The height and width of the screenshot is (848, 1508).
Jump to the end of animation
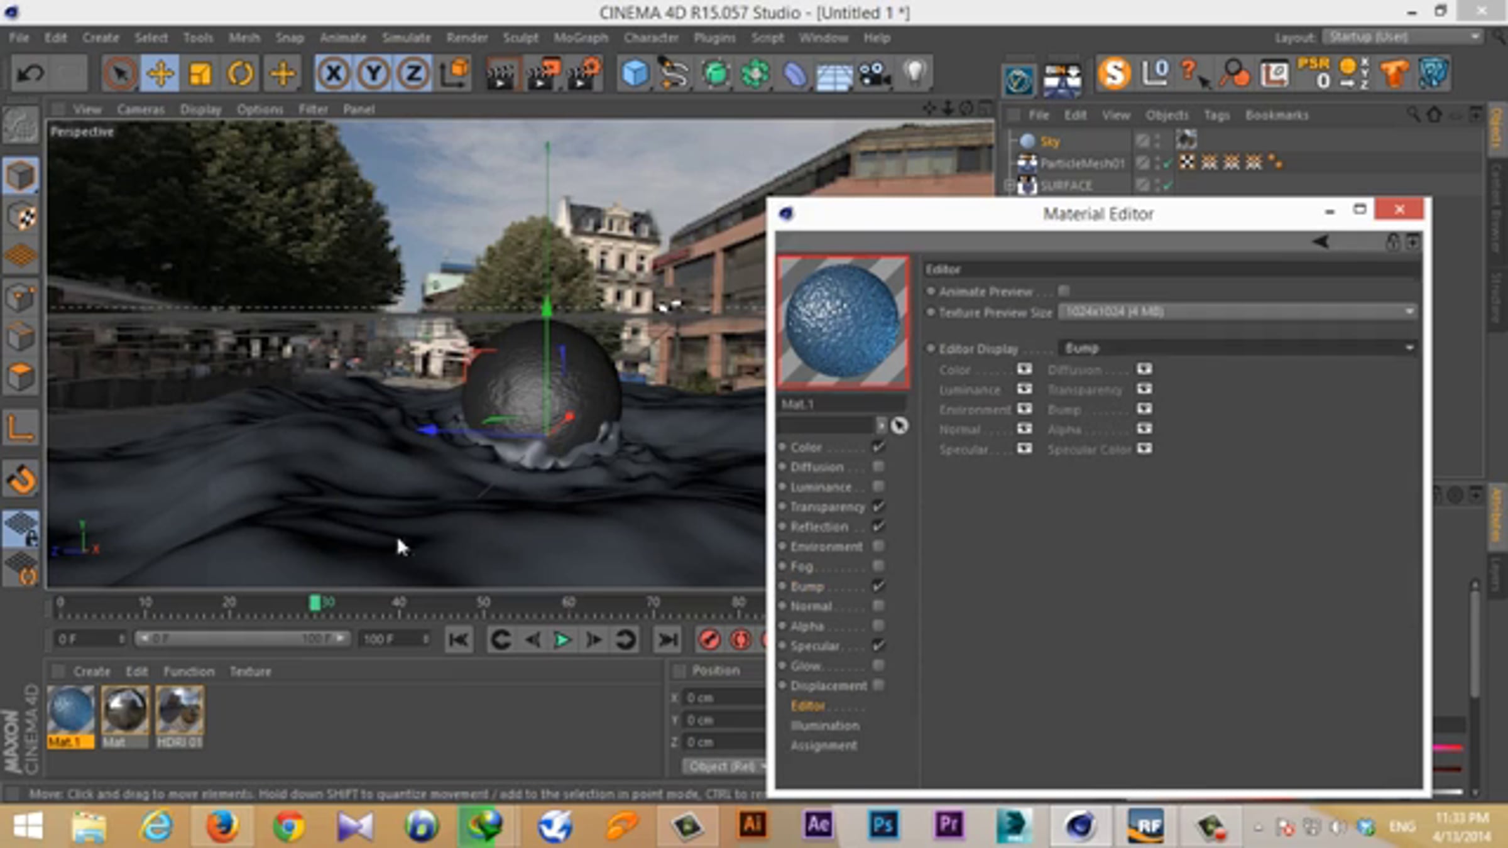667,640
